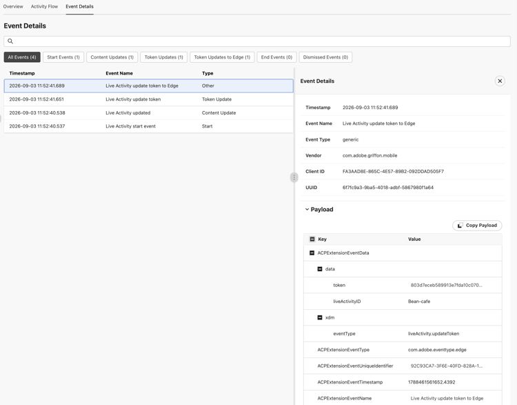Filter by Content Updates (1)
Viewport: 517px width, 405px height.
pos(112,57)
